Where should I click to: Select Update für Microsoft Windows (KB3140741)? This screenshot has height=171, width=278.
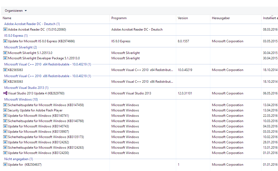pos(38,116)
